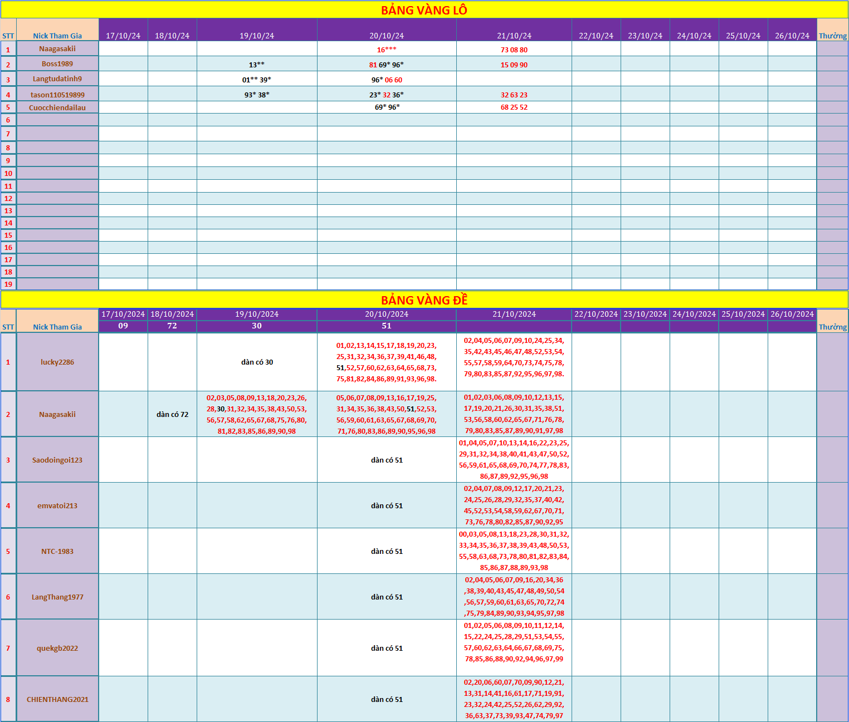
Task: Select the "dàn có 72" cell
Action: tap(172, 414)
